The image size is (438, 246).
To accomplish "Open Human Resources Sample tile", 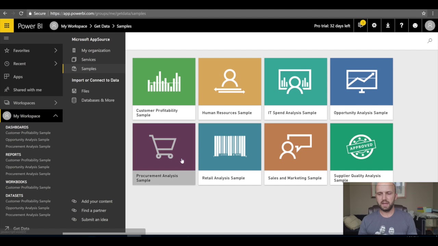I will (x=230, y=89).
